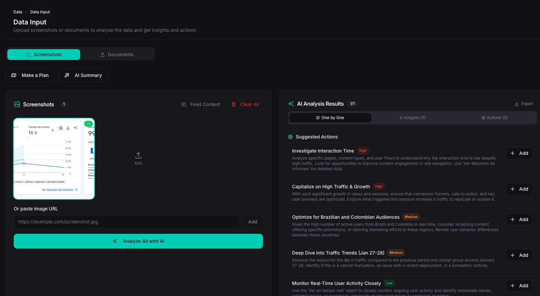This screenshot has width=540, height=296.
Task: Click the map icon on Make a Plan
Action: tap(14, 75)
